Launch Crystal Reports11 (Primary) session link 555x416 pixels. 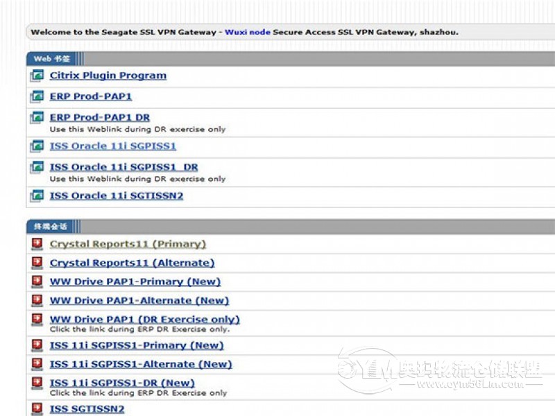(x=128, y=244)
